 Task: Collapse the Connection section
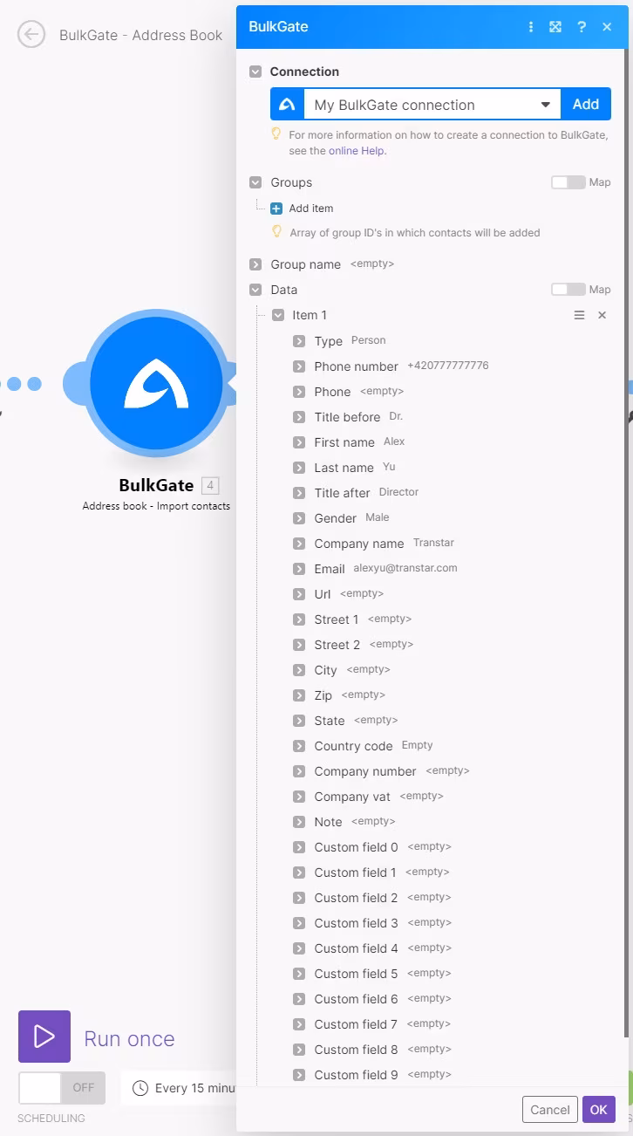pos(255,72)
